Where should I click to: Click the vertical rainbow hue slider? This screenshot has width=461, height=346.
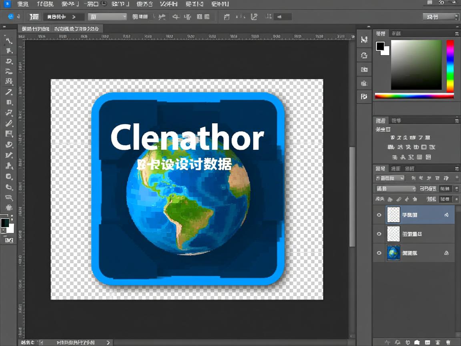point(450,65)
